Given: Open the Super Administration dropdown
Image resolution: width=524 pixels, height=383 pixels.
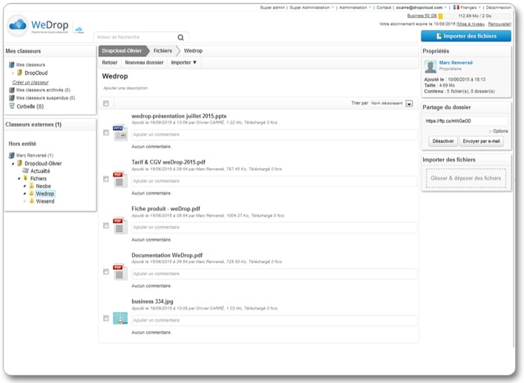Looking at the screenshot, I should [x=312, y=7].
